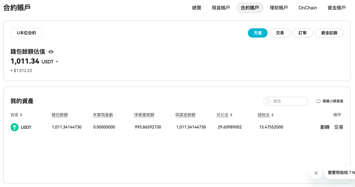Click net asset value 995.86592730
This screenshot has height=187, width=355.
[x=148, y=127]
